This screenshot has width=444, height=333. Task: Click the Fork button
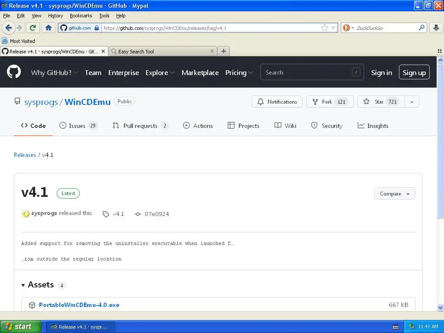click(x=330, y=102)
